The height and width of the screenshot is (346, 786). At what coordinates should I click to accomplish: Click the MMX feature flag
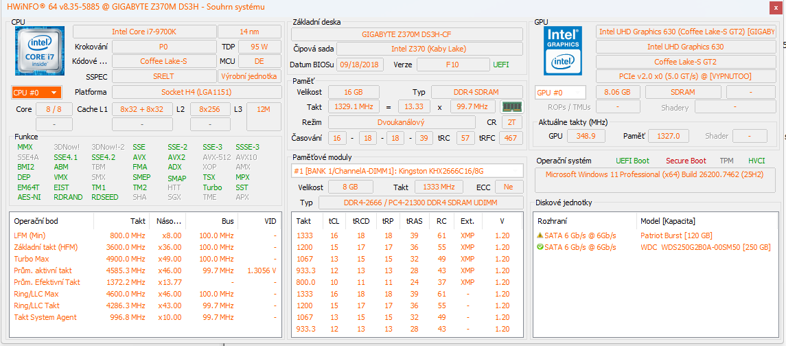pos(25,147)
